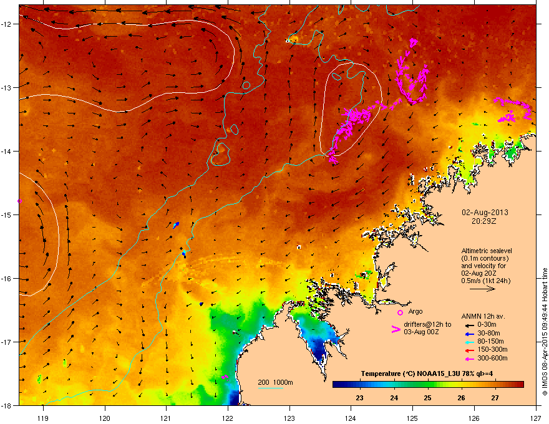The image size is (549, 424).
Task: Click the latitude axis label '-18'
Action: click(x=6, y=405)
